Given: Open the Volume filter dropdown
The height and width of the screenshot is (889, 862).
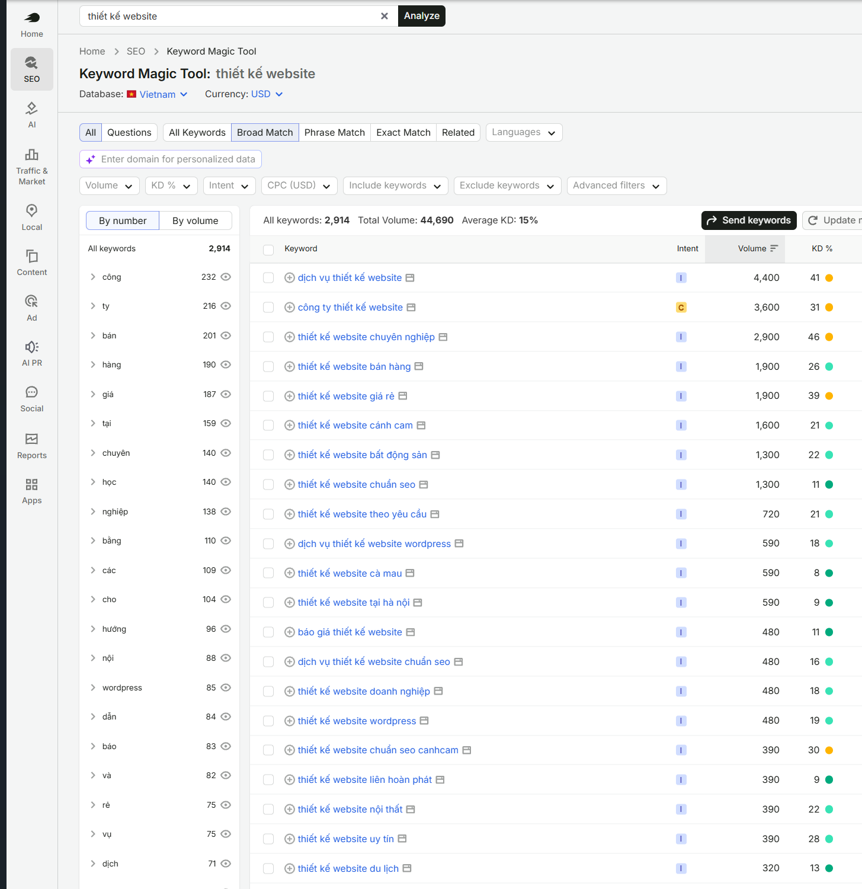Looking at the screenshot, I should pyautogui.click(x=110, y=186).
